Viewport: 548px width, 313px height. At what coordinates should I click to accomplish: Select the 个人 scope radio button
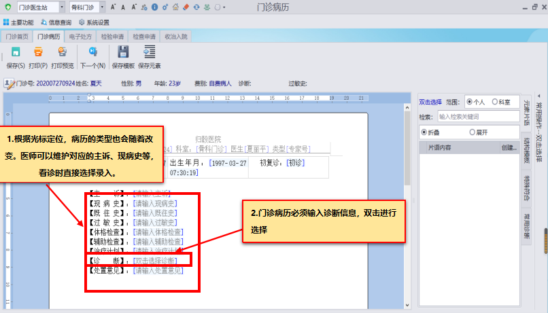[x=470, y=102]
